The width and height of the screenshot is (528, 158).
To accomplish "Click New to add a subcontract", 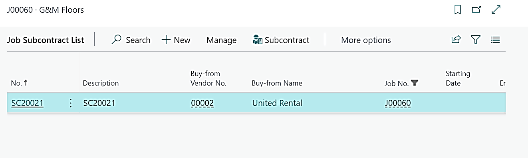I will pyautogui.click(x=176, y=40).
